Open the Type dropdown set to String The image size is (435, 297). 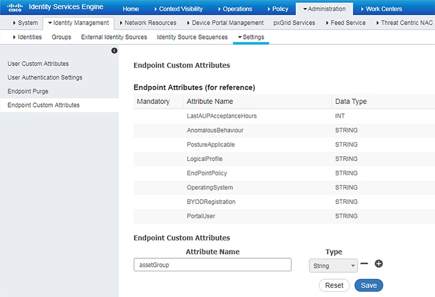[333, 266]
